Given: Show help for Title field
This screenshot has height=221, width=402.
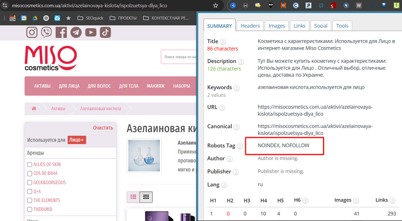Looking at the screenshot, I should pos(223,42).
